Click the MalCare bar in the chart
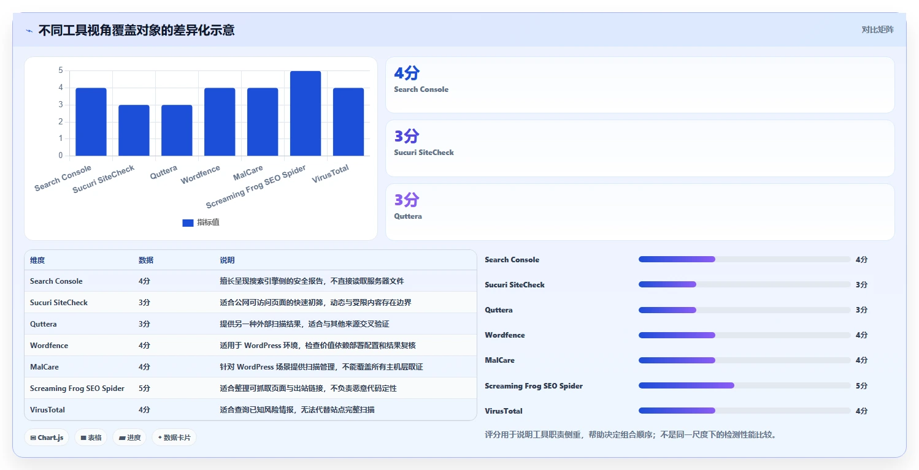 click(263, 122)
